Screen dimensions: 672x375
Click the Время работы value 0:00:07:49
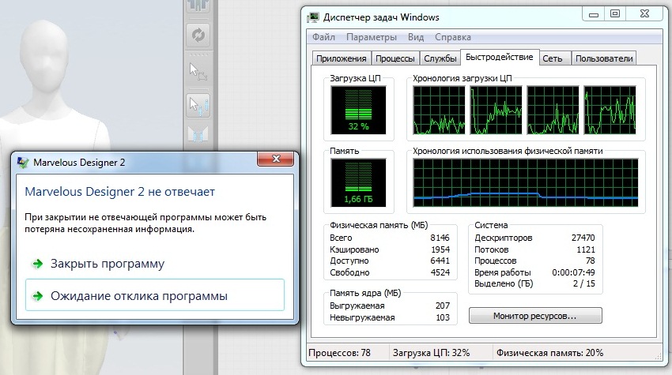573,272
